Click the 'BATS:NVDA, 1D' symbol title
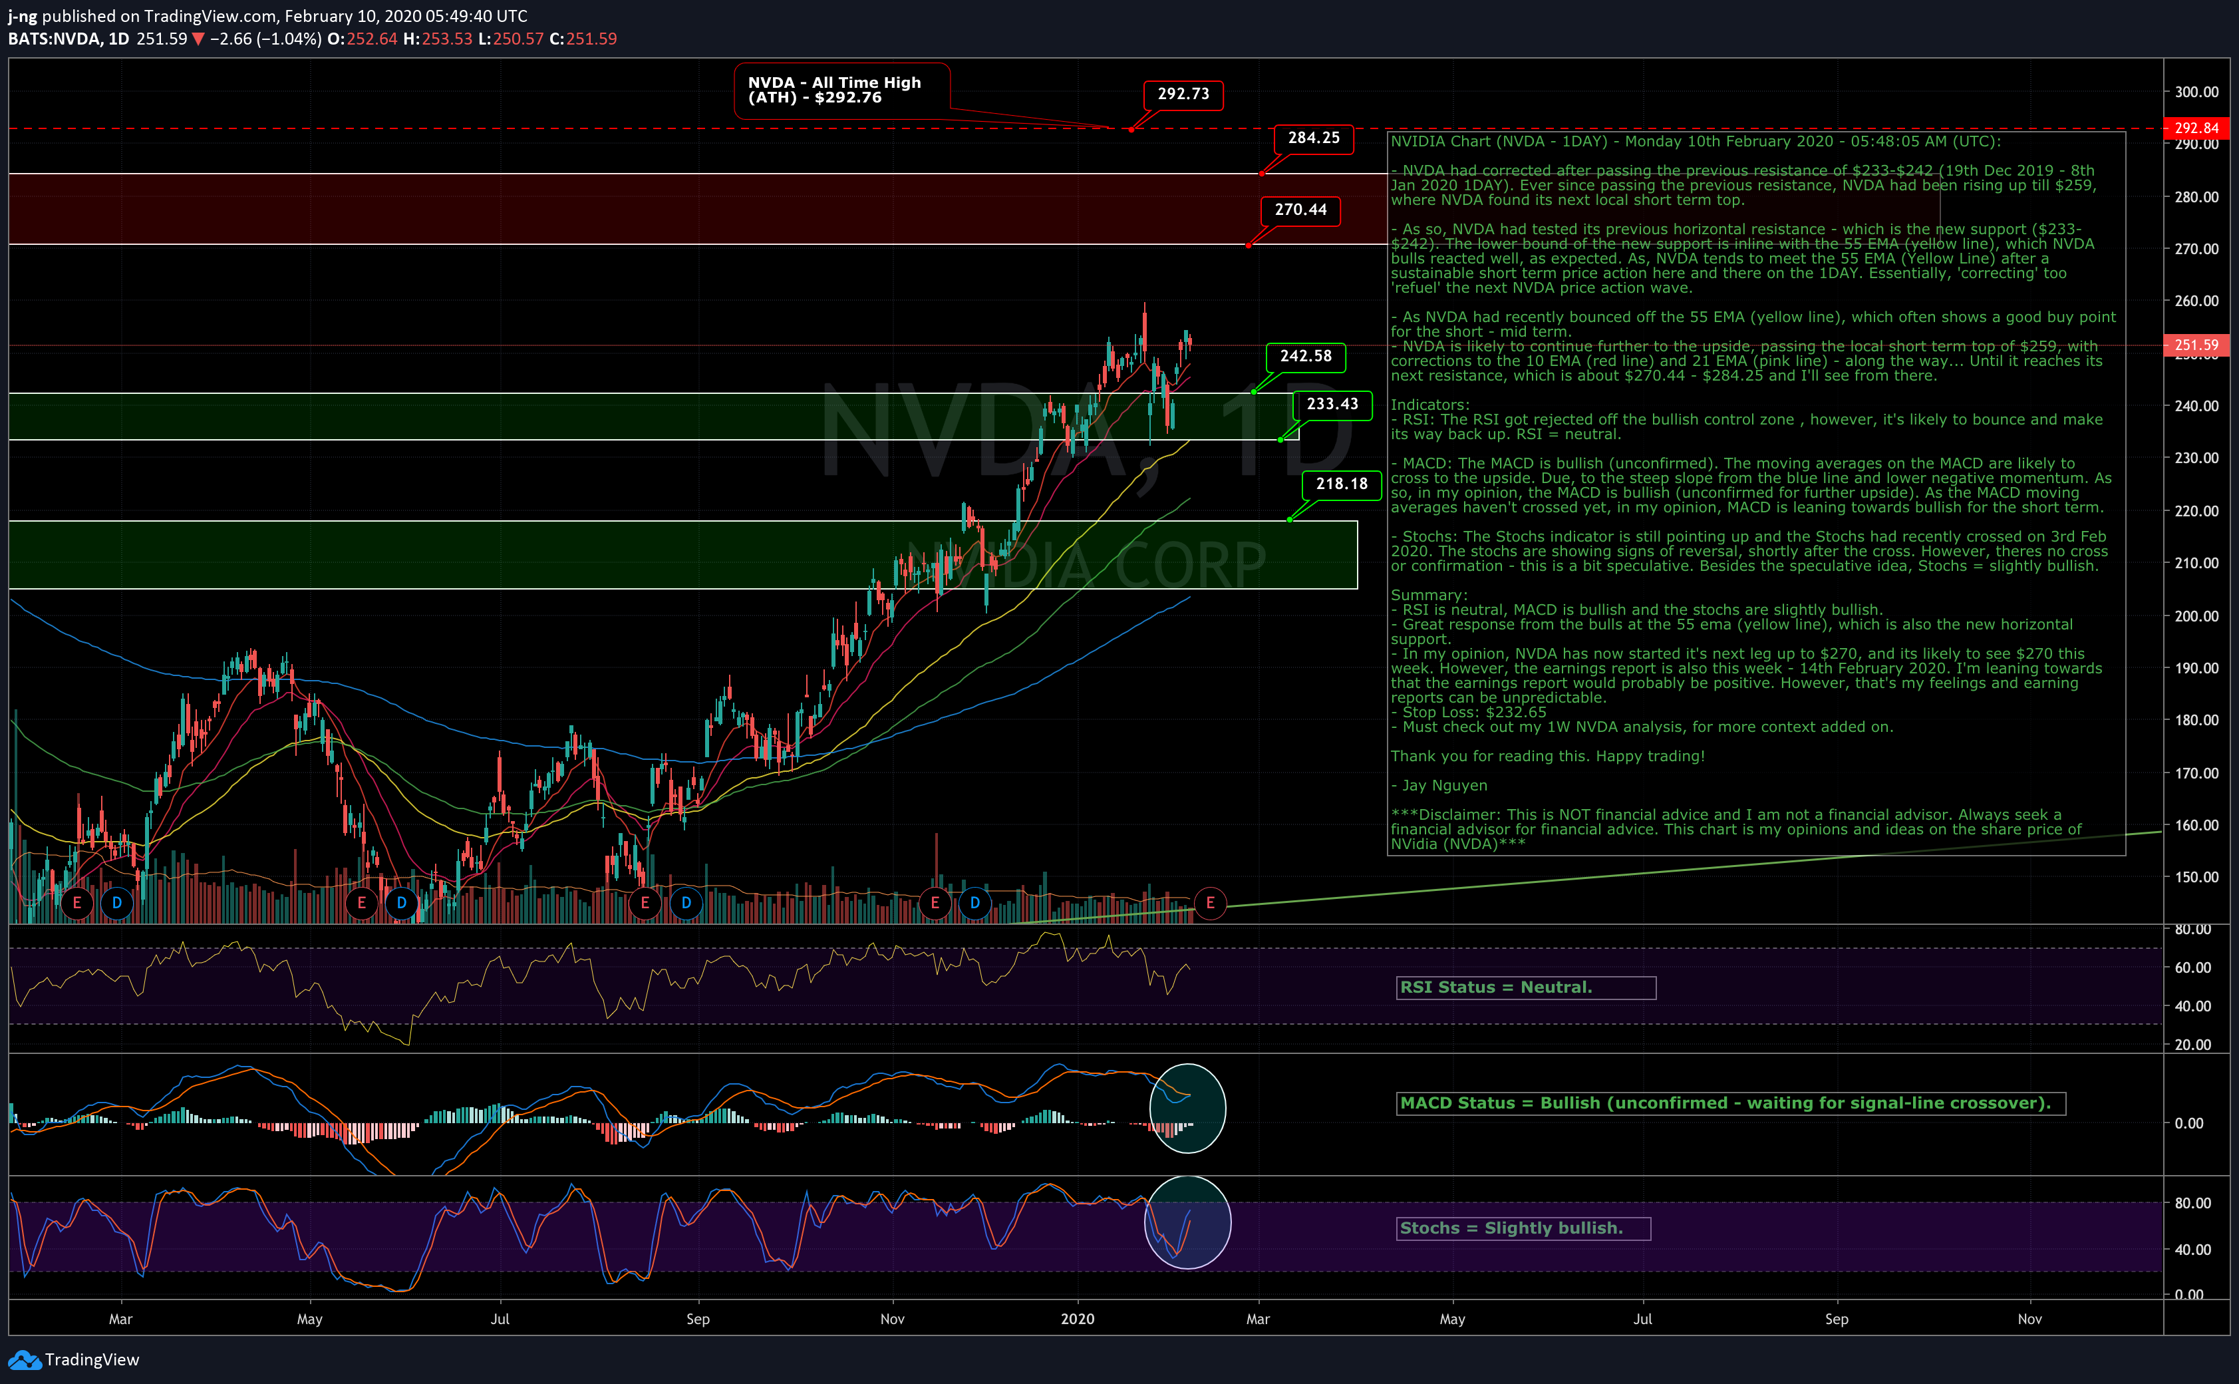The image size is (2239, 1384). 69,39
